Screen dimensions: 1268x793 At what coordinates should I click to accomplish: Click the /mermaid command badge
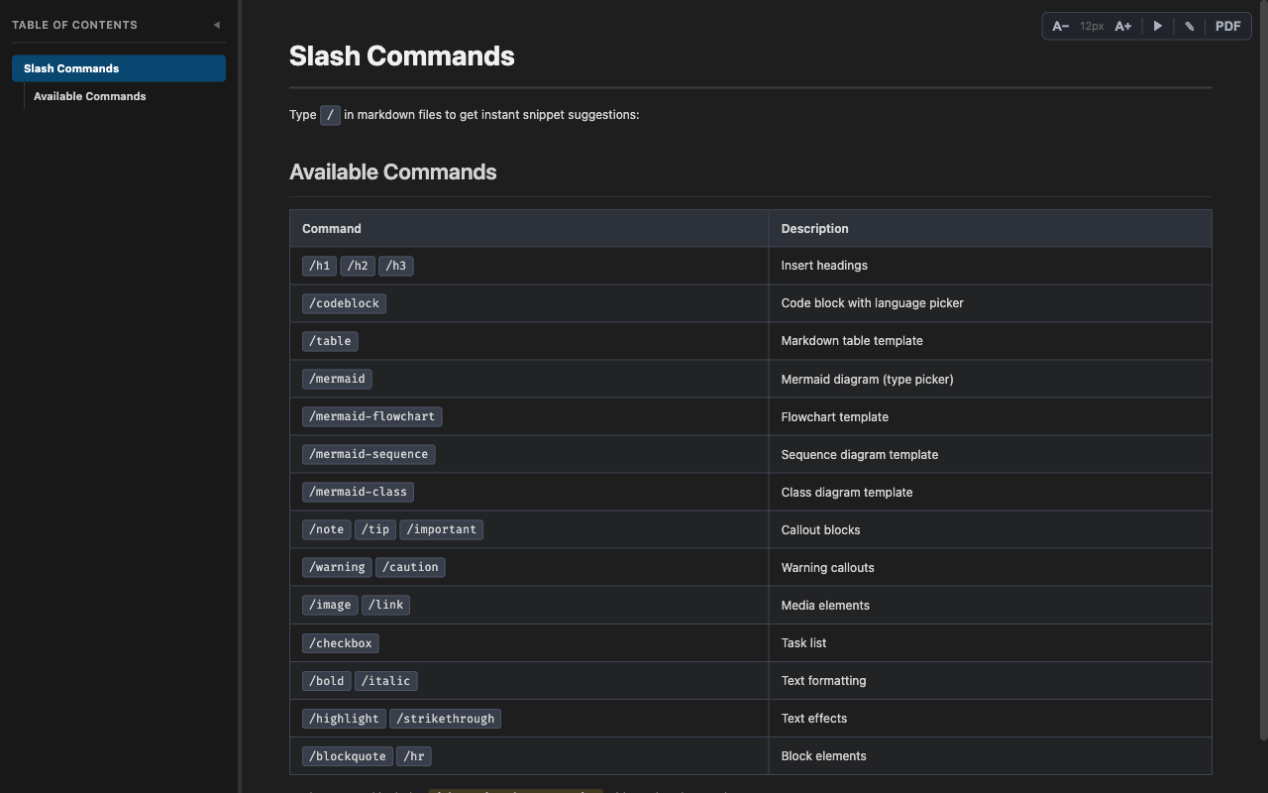click(x=337, y=379)
